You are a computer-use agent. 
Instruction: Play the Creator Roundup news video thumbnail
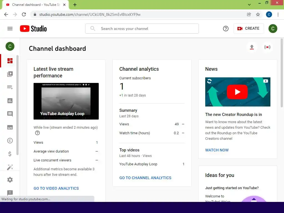pos(238,92)
